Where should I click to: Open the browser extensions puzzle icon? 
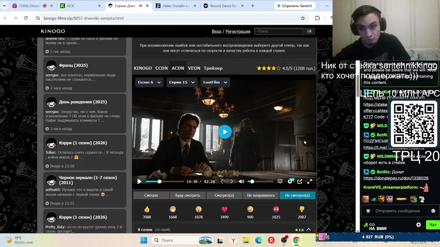pos(317,18)
